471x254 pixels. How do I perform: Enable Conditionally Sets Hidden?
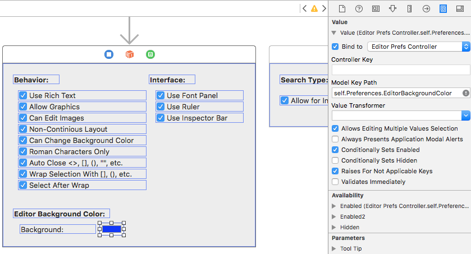click(x=335, y=160)
